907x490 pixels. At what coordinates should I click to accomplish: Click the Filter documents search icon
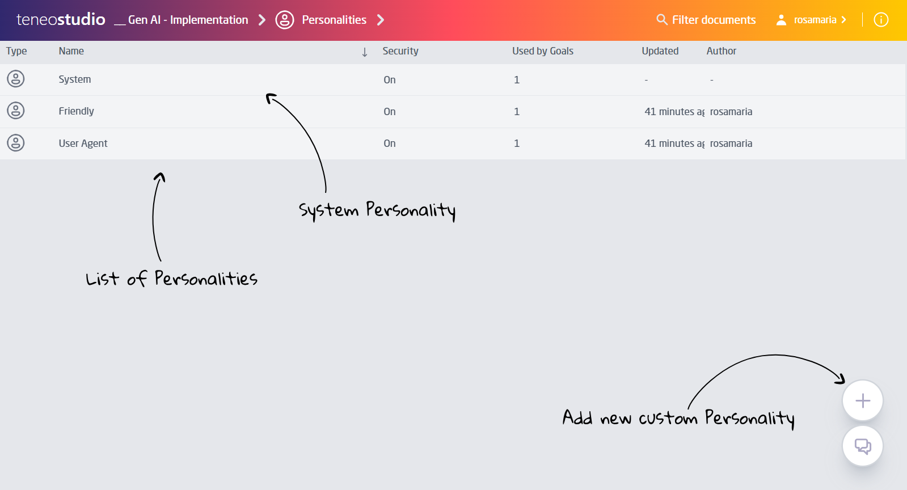click(x=661, y=19)
